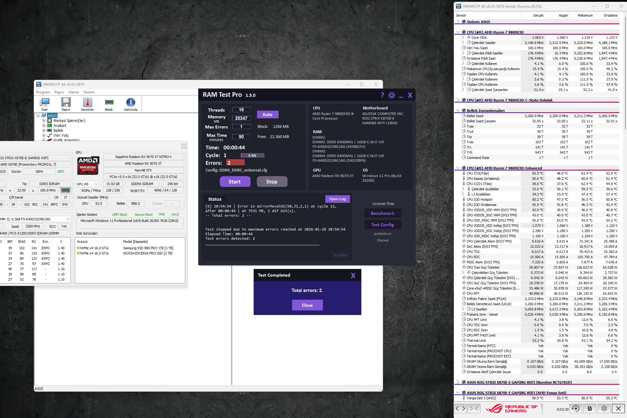Collapse the CPU [#0]: AMD Ryzen 7 9800X3D group
Screen dimensions: 627x418
(458, 32)
